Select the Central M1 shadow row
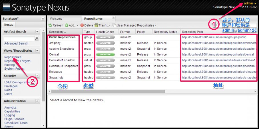The height and width of the screenshot is (129, 259). tap(152, 60)
